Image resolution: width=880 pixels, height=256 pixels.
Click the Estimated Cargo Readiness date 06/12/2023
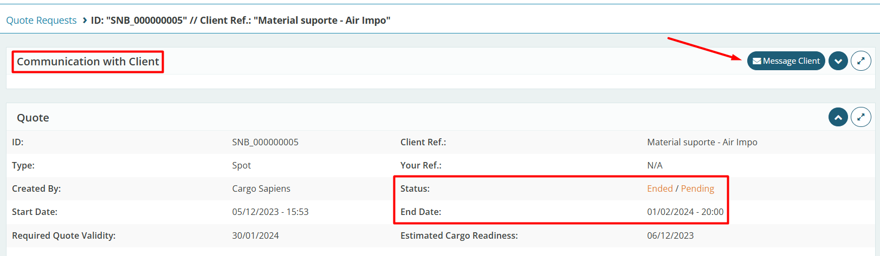[670, 235]
